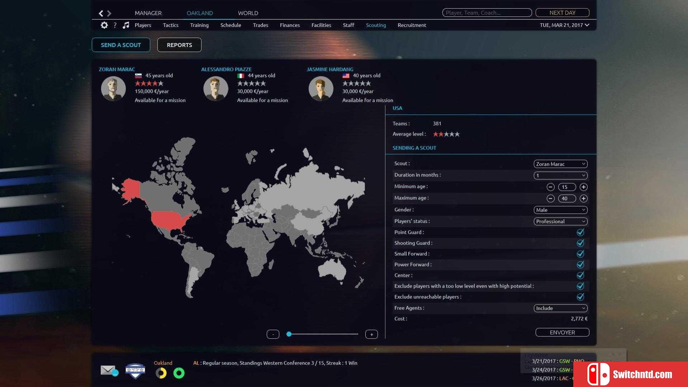Select Zoran Marac portrait
Screen dimensions: 688x387
(113, 89)
